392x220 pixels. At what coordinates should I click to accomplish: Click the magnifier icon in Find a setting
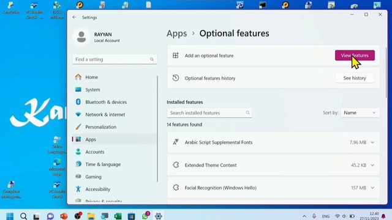pyautogui.click(x=152, y=59)
